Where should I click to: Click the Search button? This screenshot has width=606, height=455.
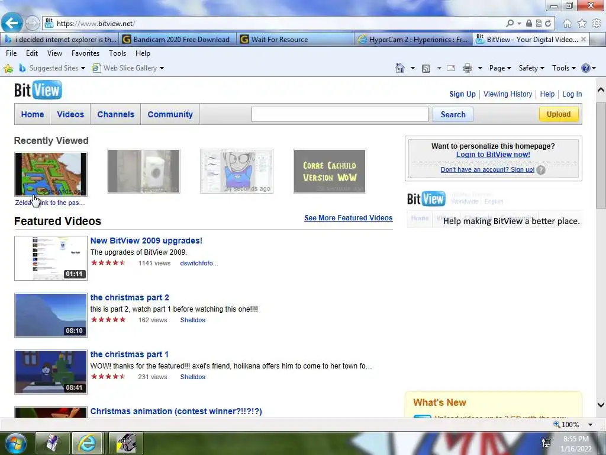453,114
